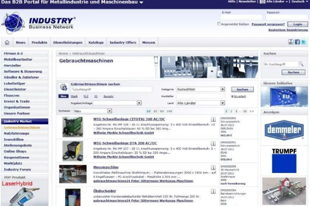Open the Deutsch language dropdown

[x=299, y=2]
